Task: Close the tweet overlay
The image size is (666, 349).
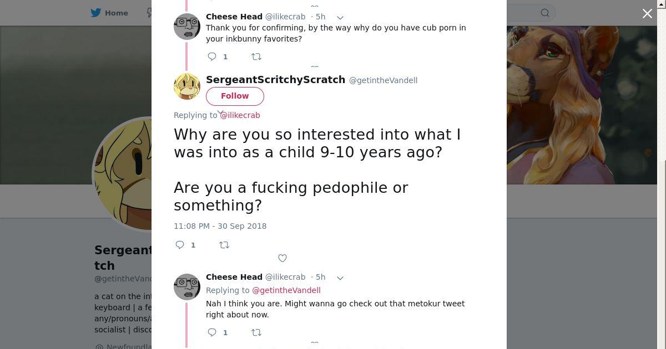Action: [647, 13]
